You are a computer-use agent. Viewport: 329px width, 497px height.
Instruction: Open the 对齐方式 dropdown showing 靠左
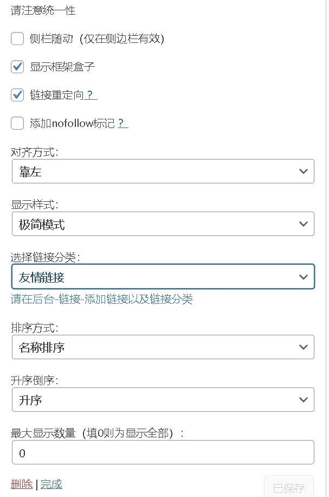tap(163, 171)
